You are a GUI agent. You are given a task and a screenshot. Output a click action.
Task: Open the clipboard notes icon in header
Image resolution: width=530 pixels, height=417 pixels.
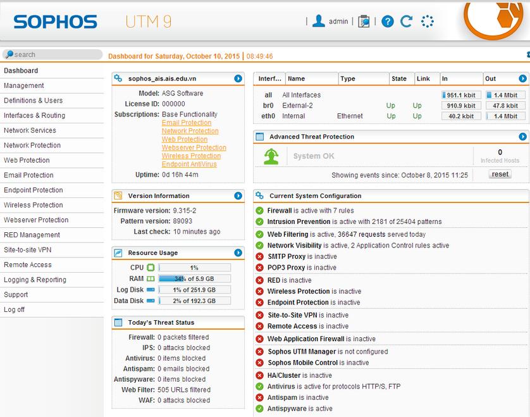(364, 22)
